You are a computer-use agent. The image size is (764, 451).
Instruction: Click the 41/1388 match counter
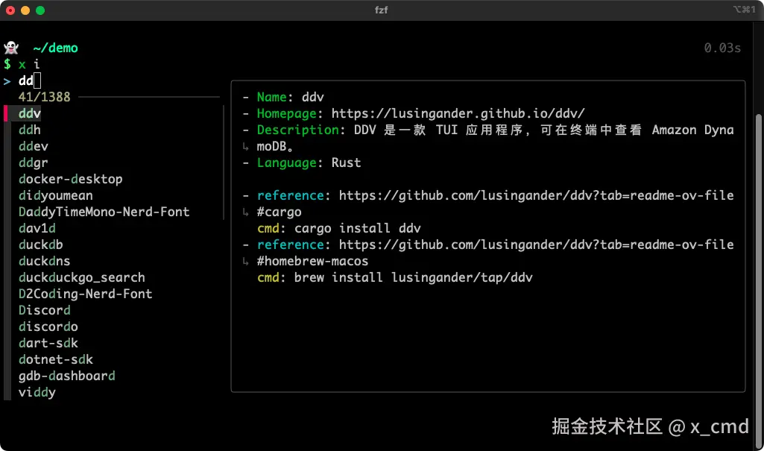[x=44, y=97]
